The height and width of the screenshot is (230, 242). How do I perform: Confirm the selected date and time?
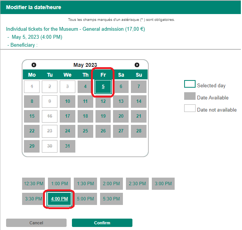[x=102, y=223]
